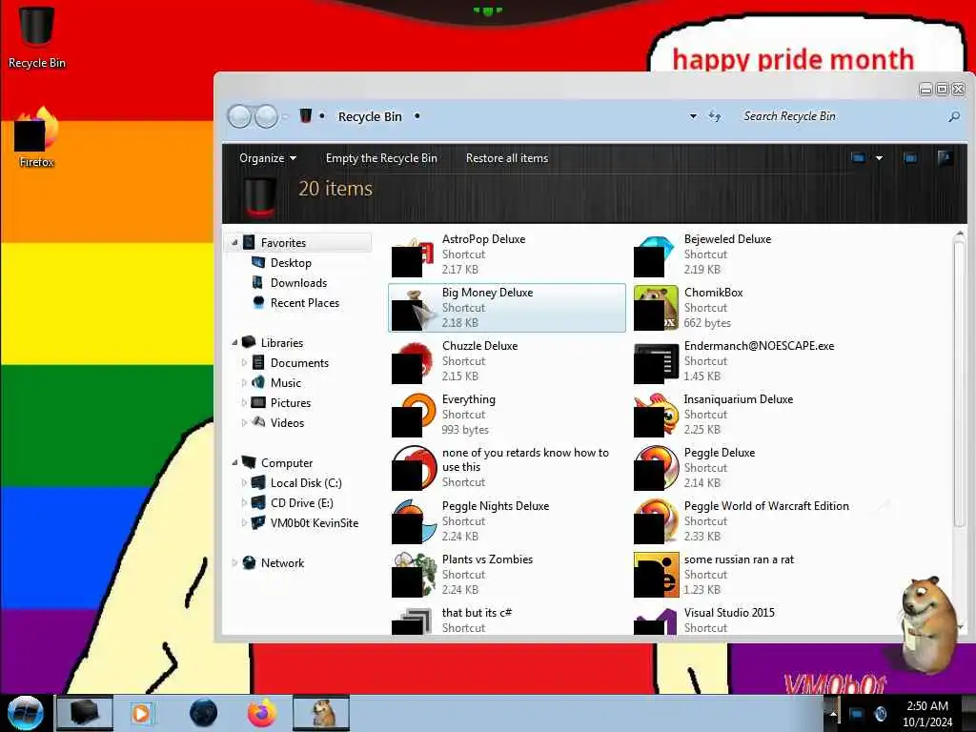
Task: Click the refresh arrows in address bar
Action: click(x=715, y=116)
